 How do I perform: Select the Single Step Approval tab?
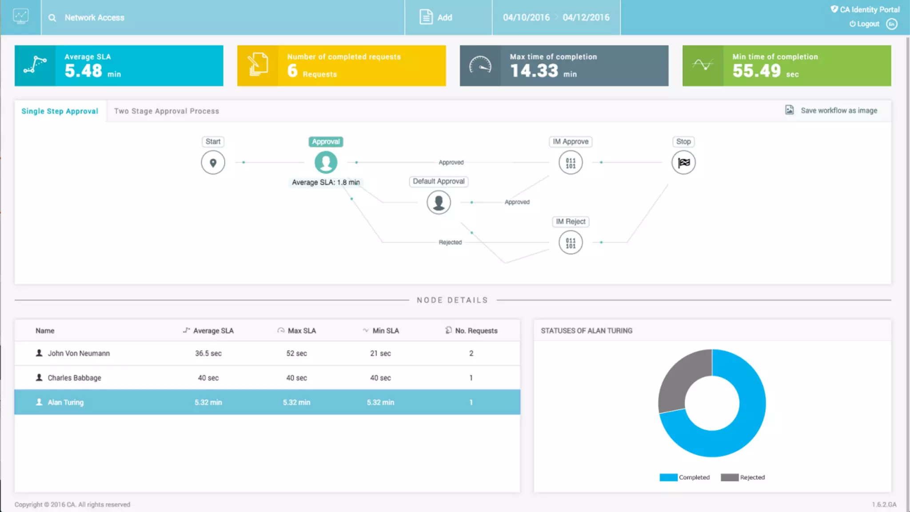click(x=60, y=111)
